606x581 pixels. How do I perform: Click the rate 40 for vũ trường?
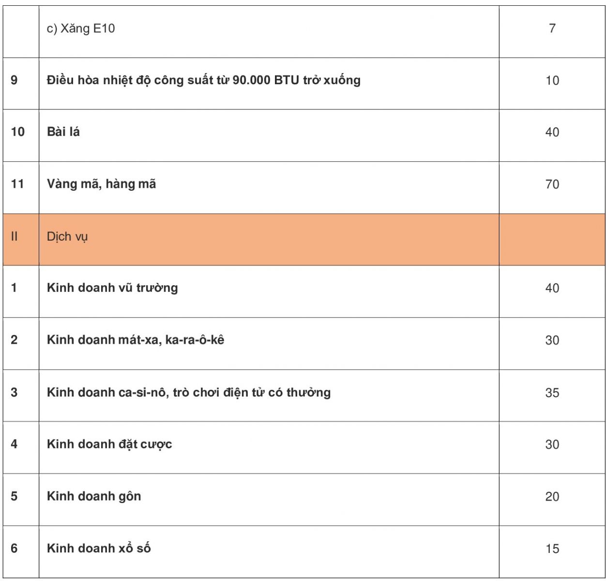click(552, 288)
